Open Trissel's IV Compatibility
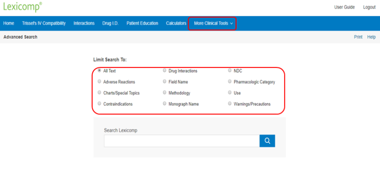 (x=44, y=23)
